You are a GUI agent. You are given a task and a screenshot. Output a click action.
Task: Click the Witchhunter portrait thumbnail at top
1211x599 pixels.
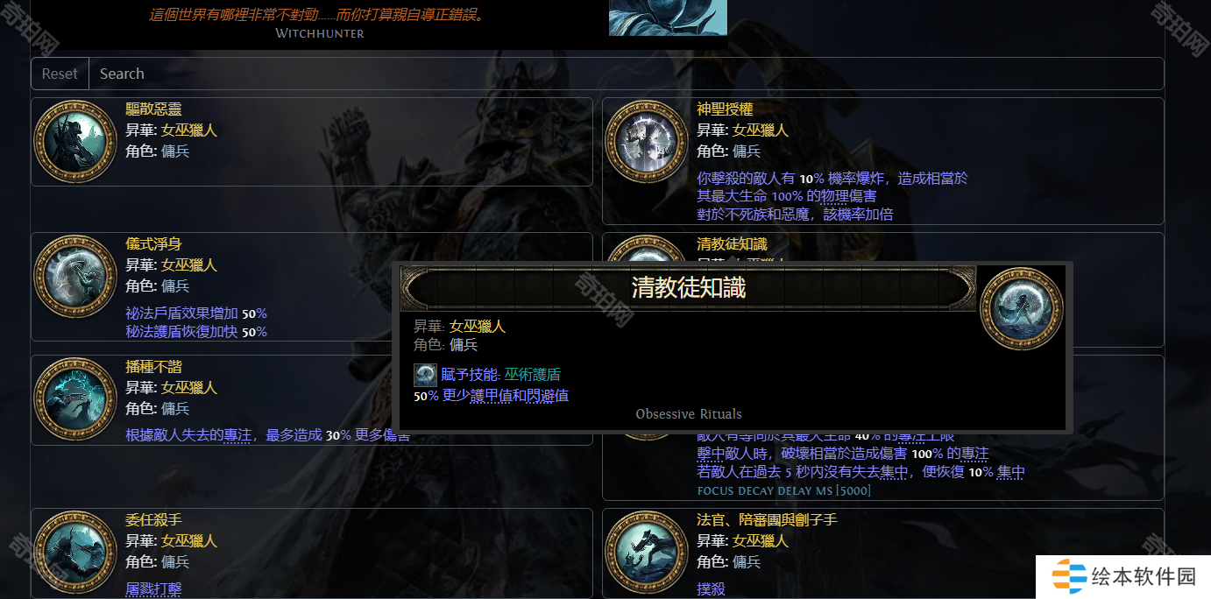point(668,18)
